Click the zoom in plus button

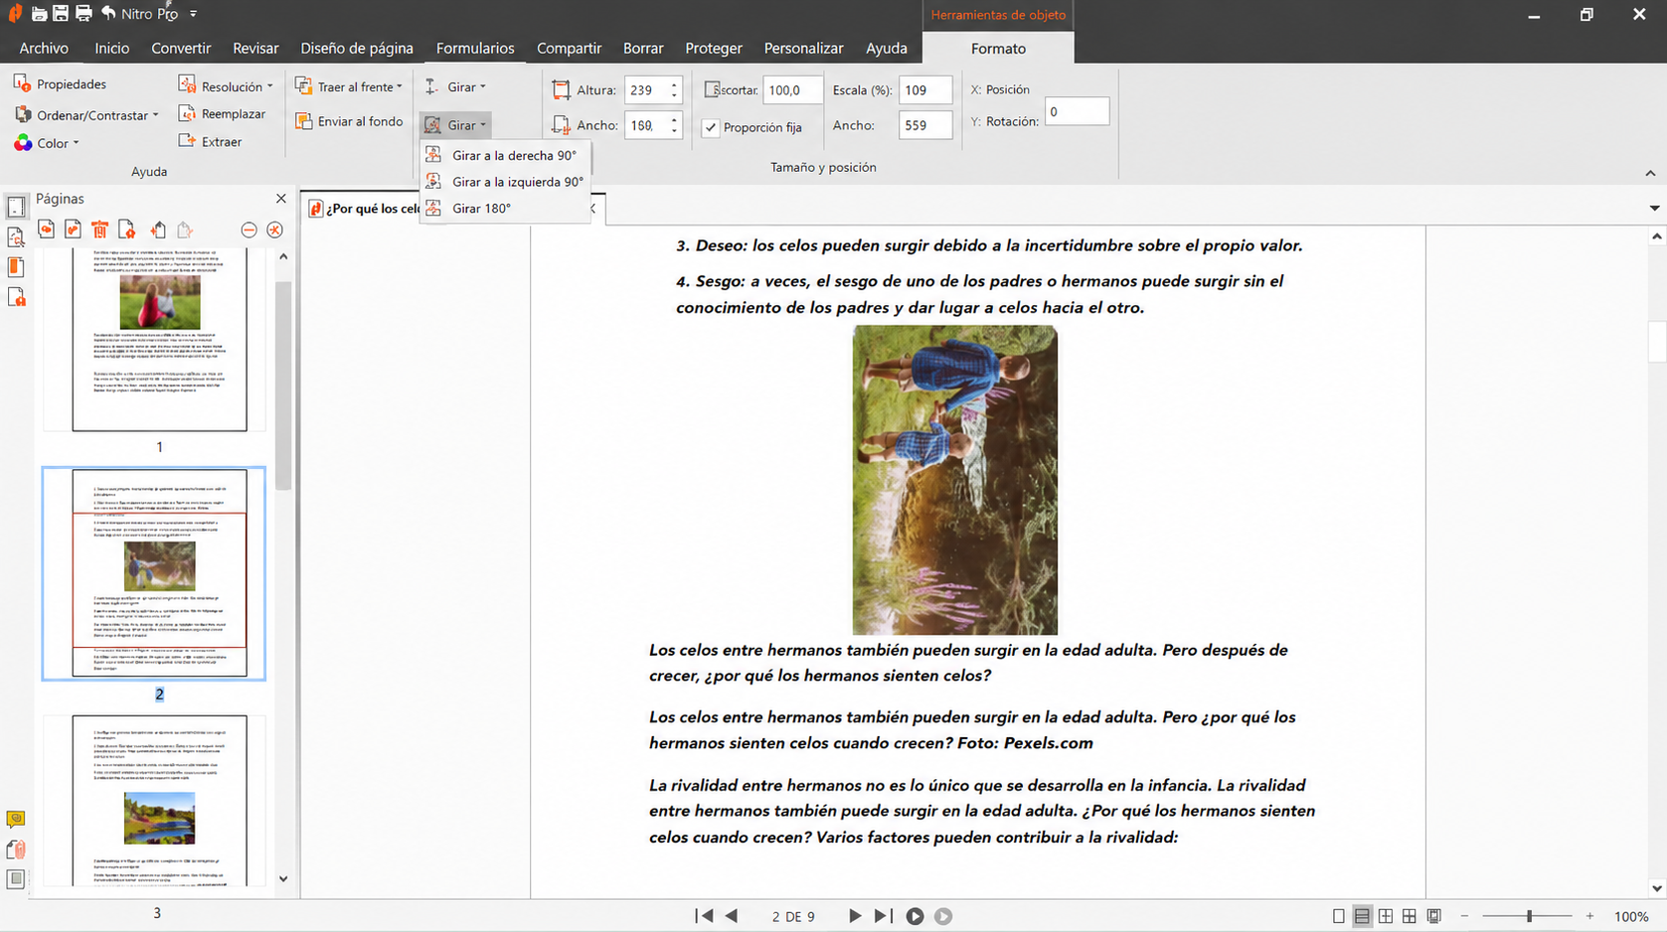coord(1590,916)
